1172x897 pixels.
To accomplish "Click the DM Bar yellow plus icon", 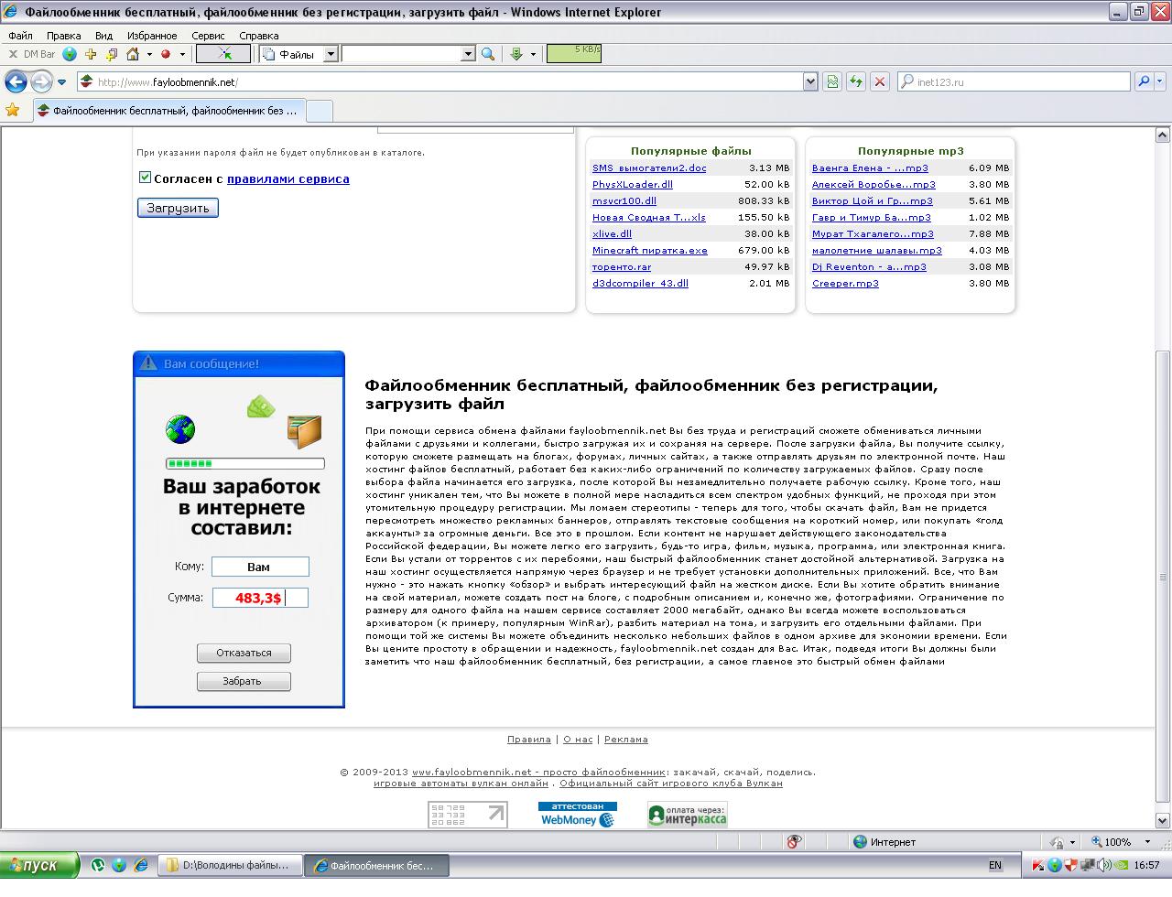I will coord(92,54).
